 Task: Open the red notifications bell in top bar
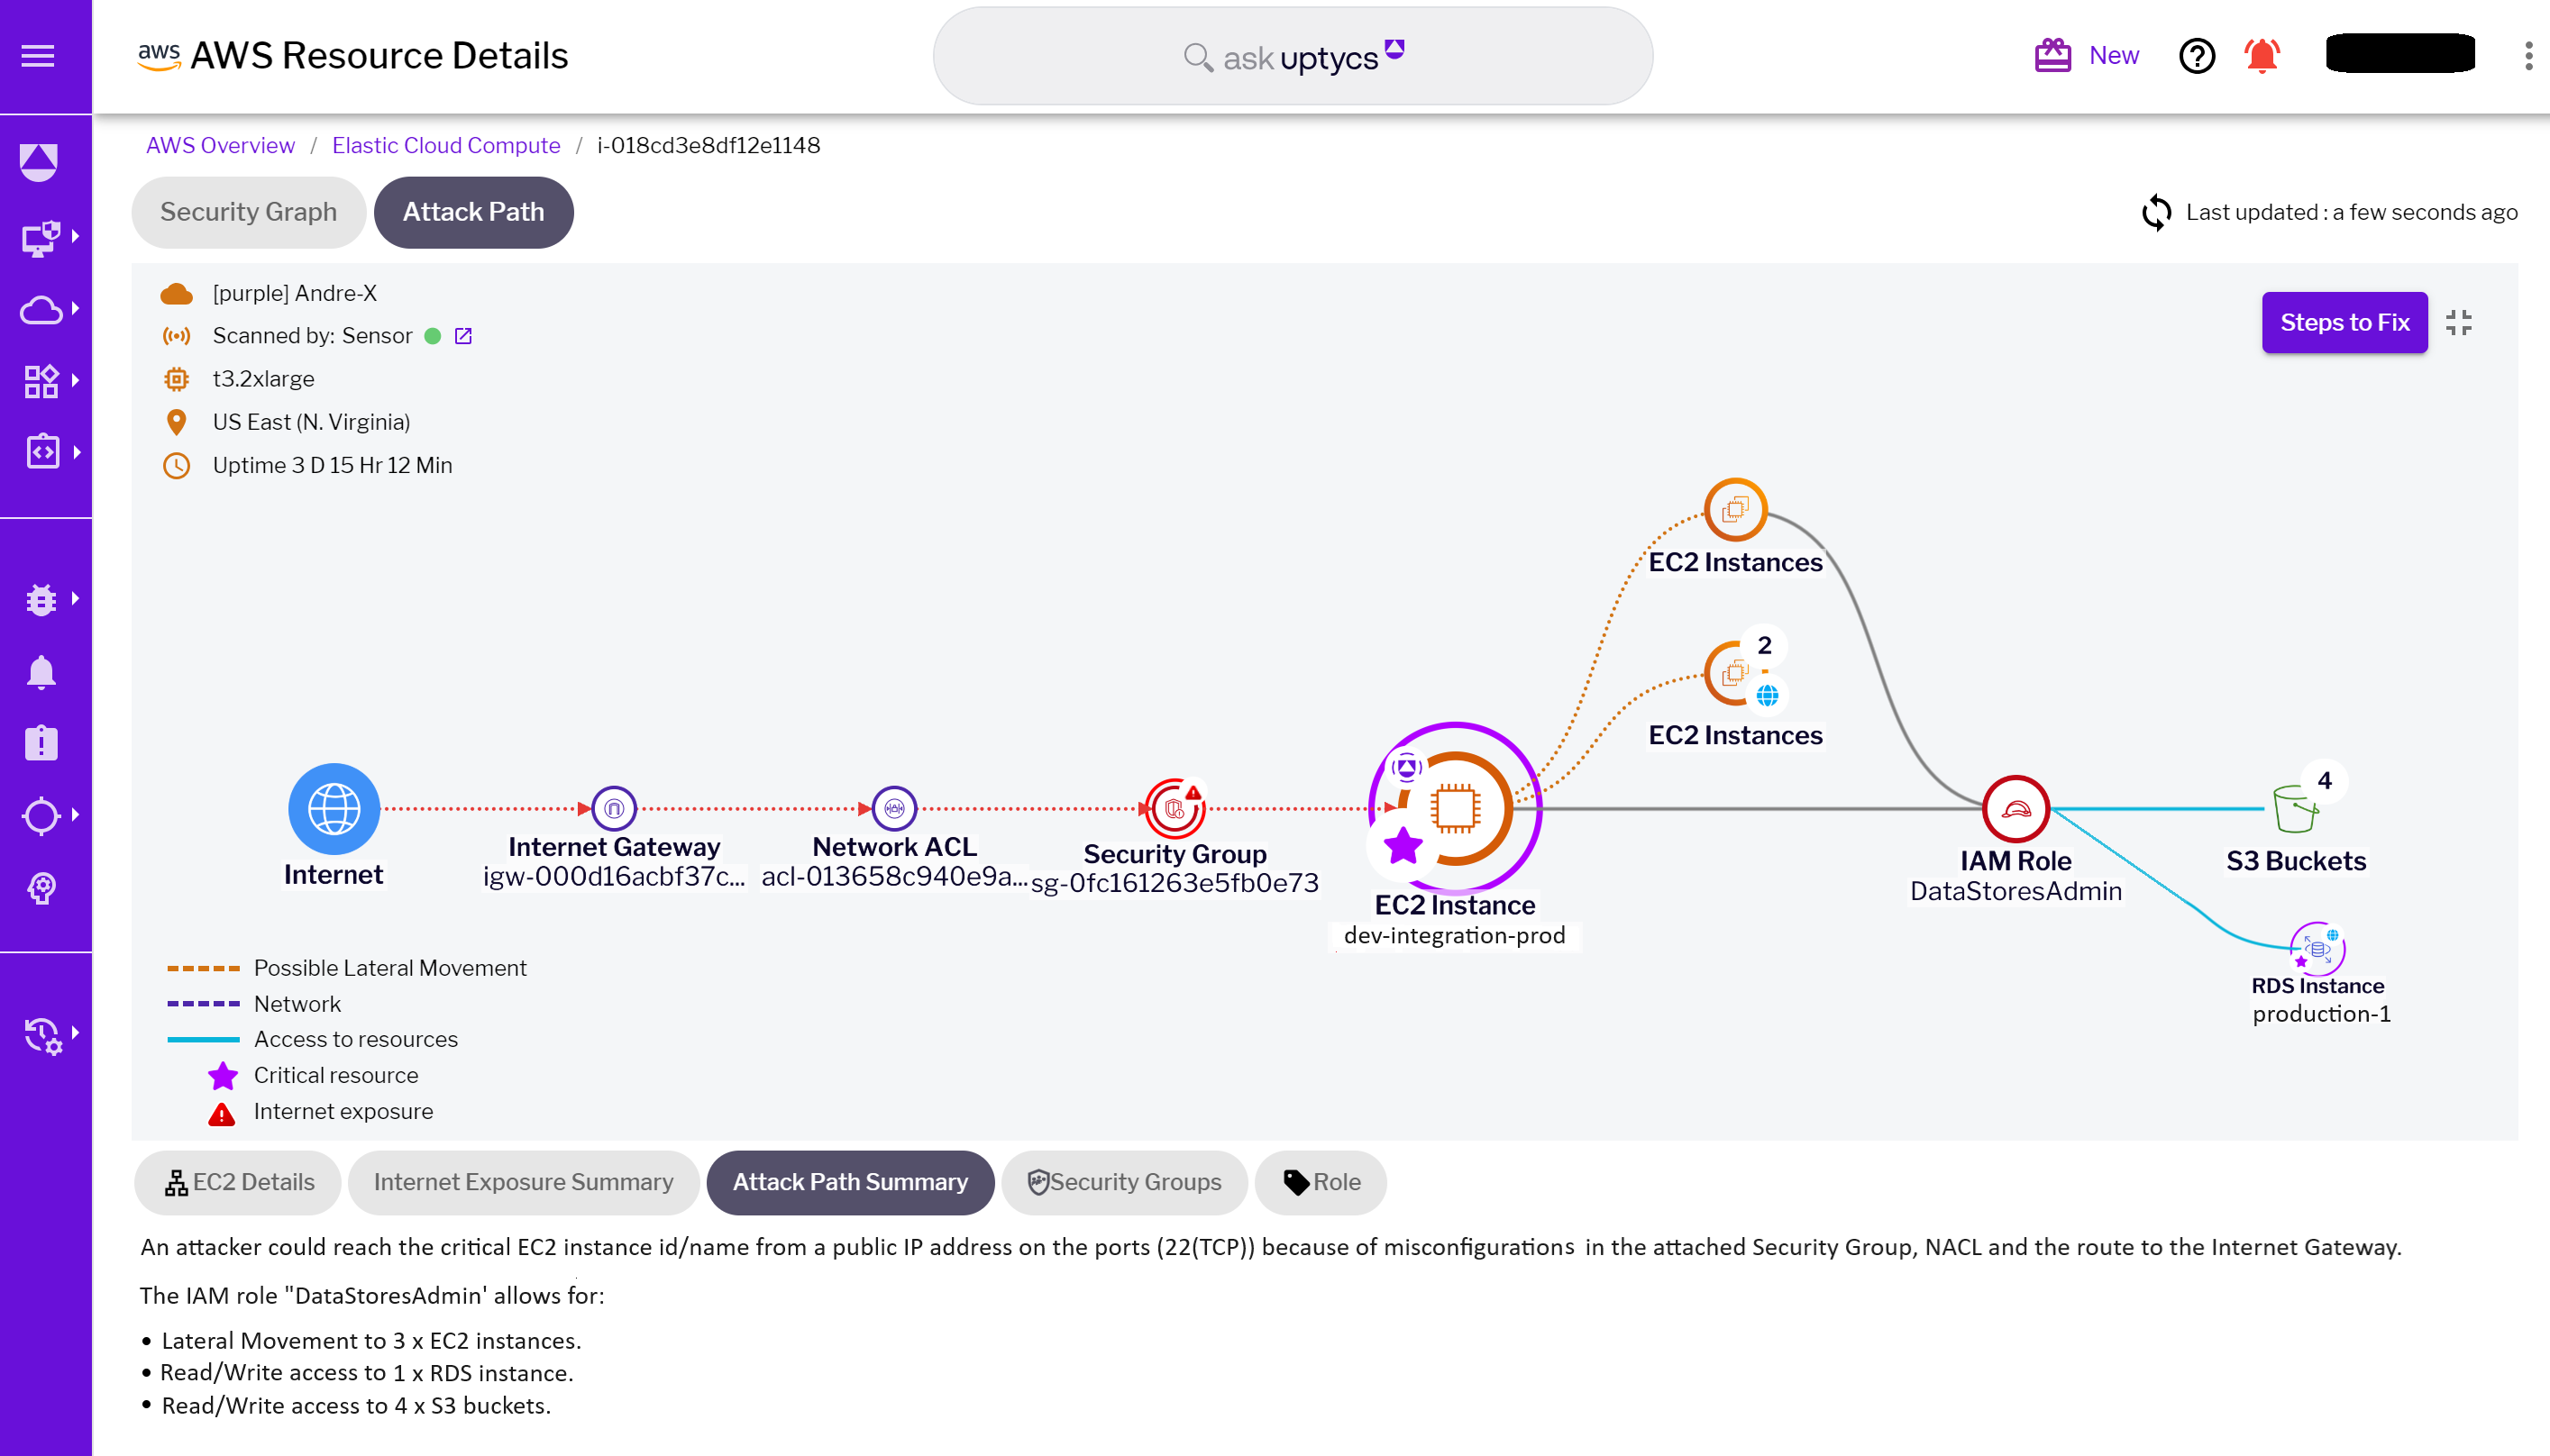pyautogui.click(x=2262, y=57)
